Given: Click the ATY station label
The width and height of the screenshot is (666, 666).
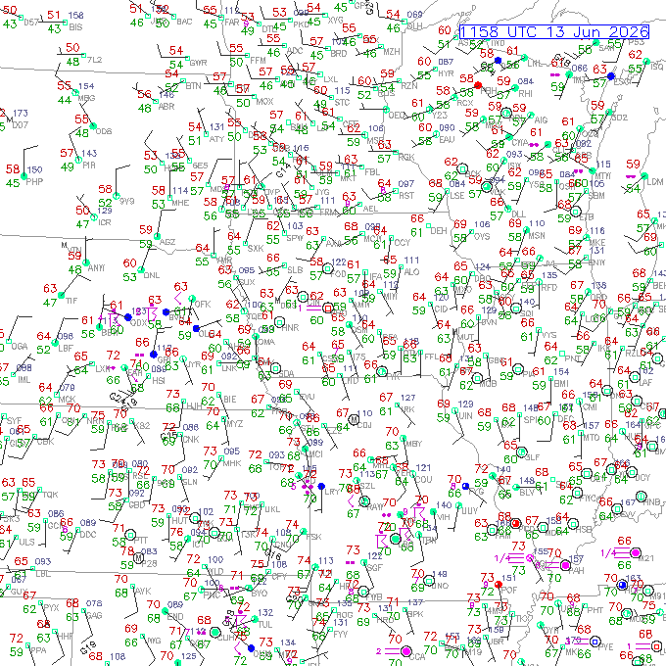Looking at the screenshot, I should (x=216, y=139).
